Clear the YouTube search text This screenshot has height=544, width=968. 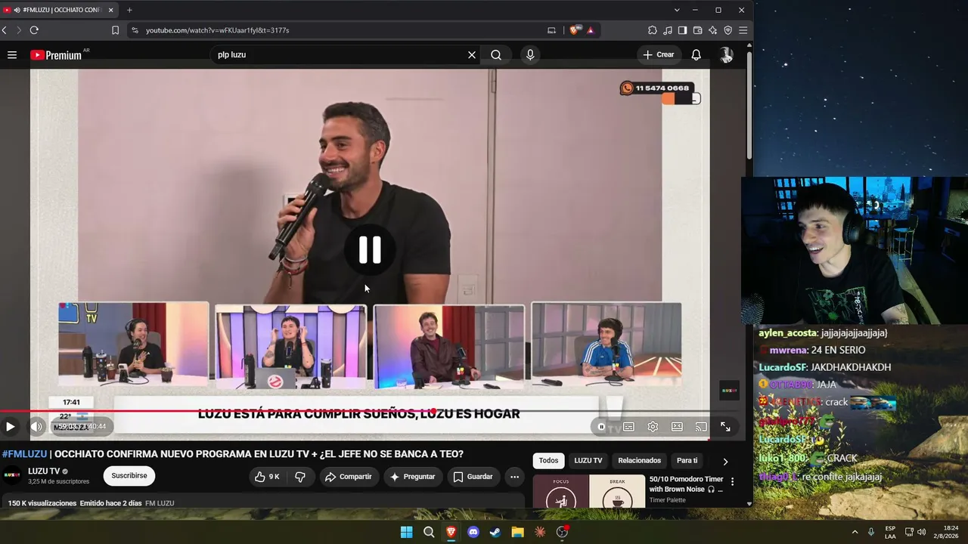pos(472,54)
